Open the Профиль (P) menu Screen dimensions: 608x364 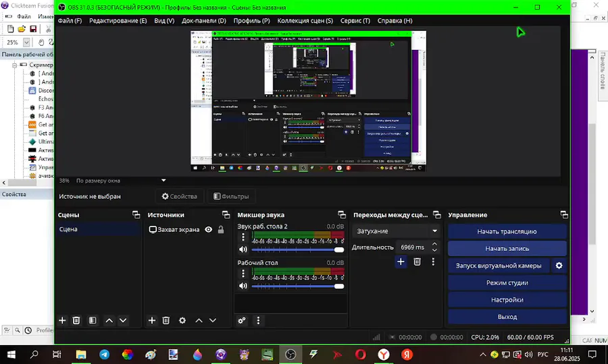252,21
